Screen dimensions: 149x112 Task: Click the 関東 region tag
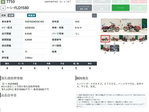4,15
